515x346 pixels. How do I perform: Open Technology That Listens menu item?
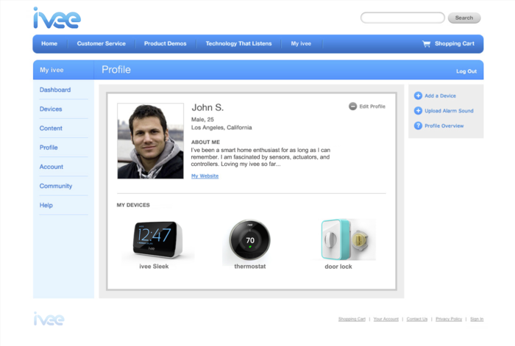[239, 43]
